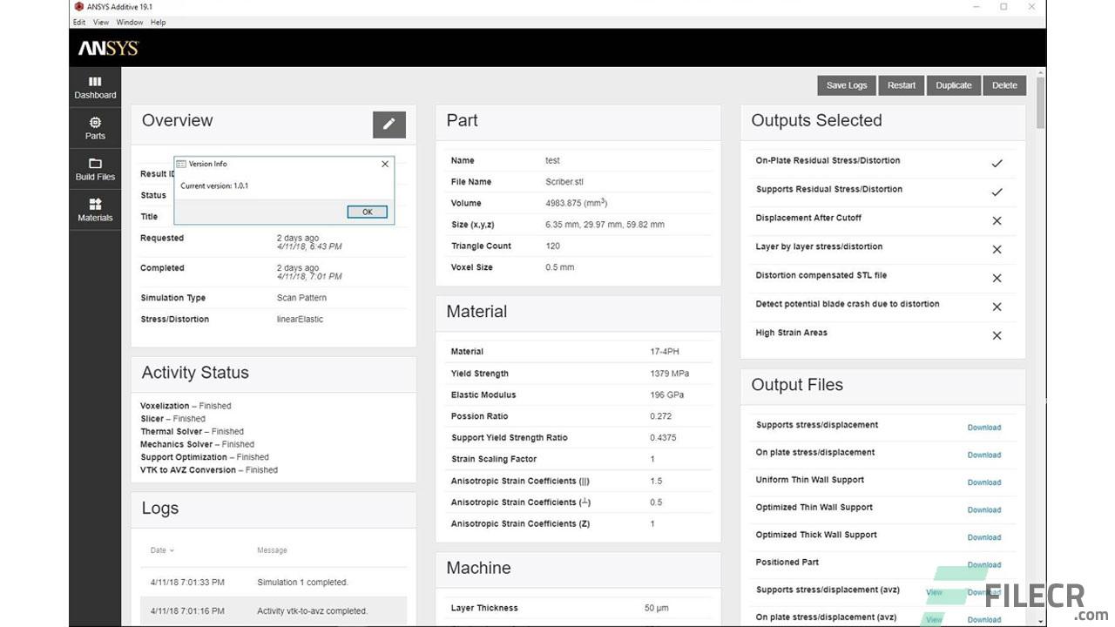Sort logs by Date column header
This screenshot has height=627, width=1115.
162,550
